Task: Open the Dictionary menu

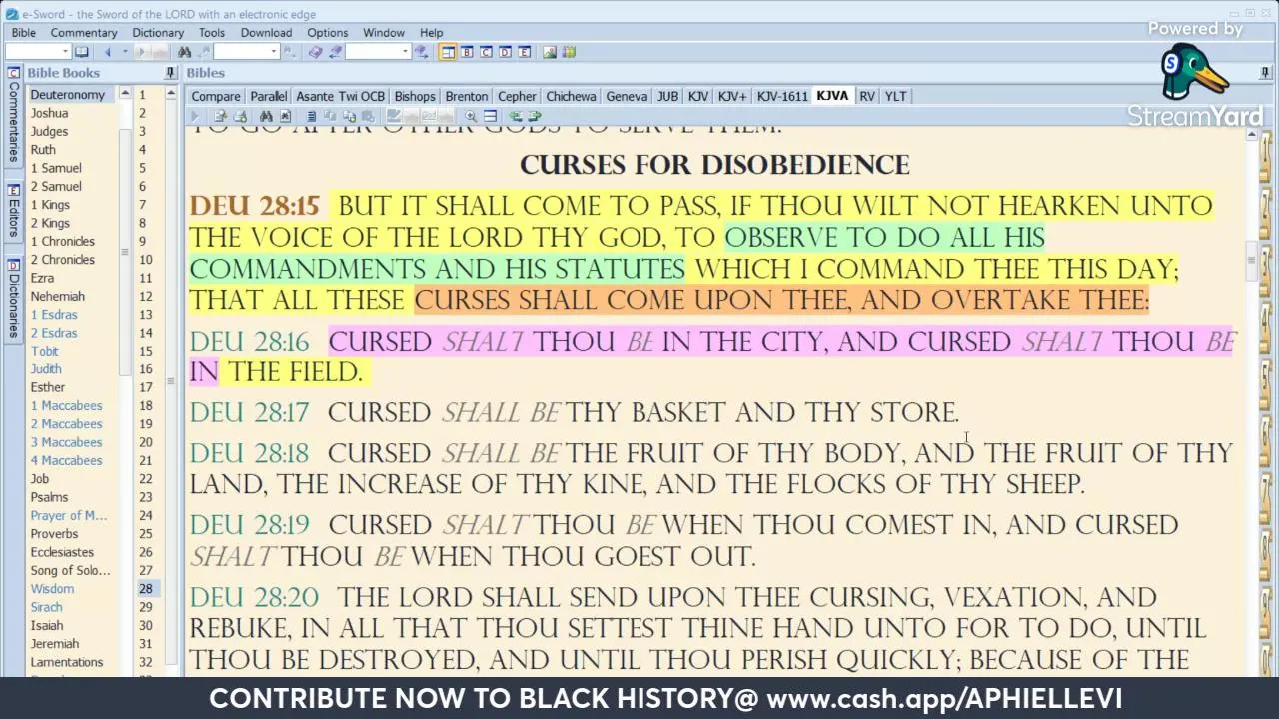Action: tap(158, 33)
